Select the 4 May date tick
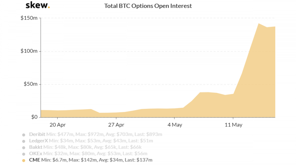The width and height of the screenshot is (296, 165). pos(175,124)
